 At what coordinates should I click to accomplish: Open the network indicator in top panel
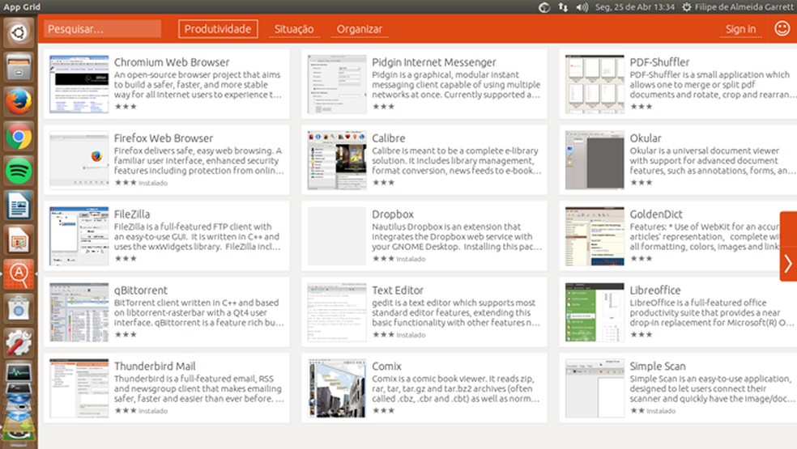pyautogui.click(x=563, y=7)
